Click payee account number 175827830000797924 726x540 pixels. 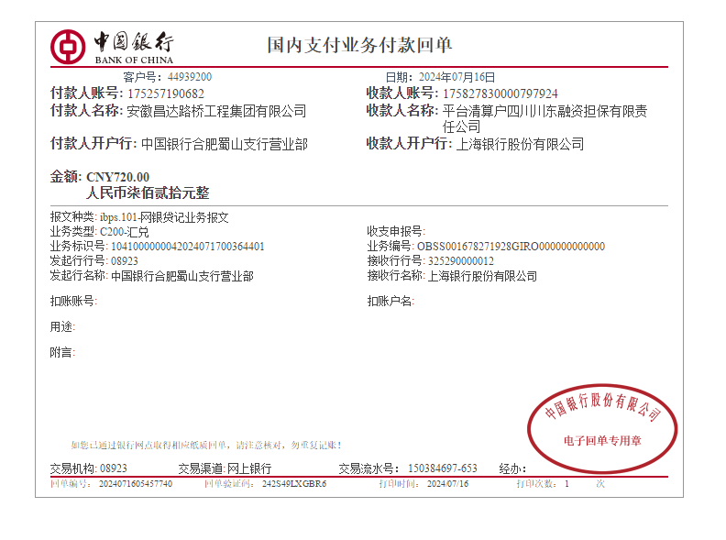[x=500, y=94]
